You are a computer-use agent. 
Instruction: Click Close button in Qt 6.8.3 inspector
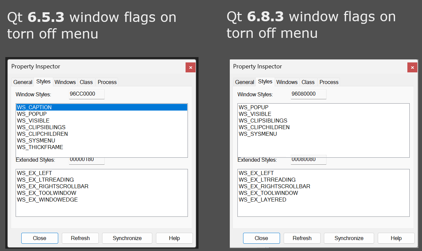pyautogui.click(x=261, y=238)
